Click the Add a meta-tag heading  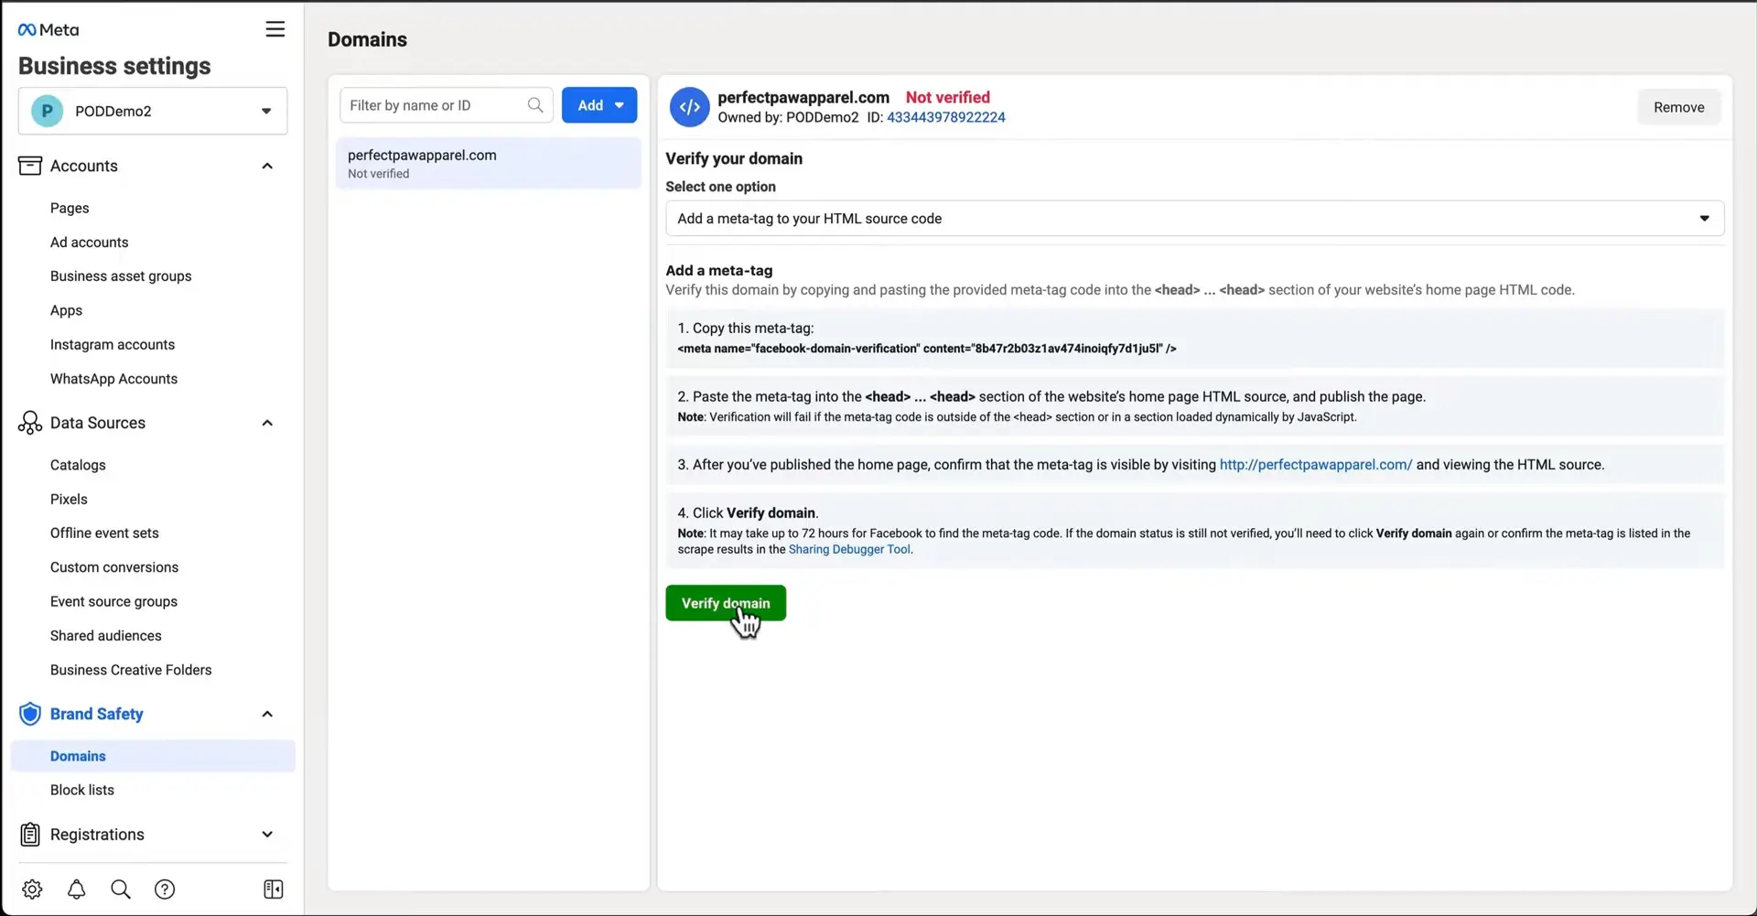coord(719,271)
